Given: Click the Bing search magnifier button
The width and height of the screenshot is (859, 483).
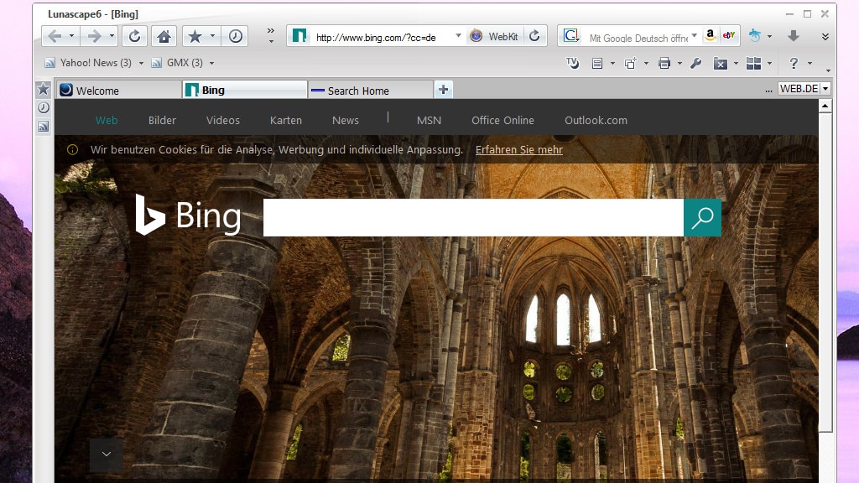Looking at the screenshot, I should (x=702, y=217).
